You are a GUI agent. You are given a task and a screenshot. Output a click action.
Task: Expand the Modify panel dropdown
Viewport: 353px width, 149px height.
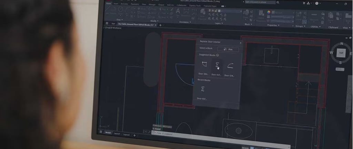154,21
